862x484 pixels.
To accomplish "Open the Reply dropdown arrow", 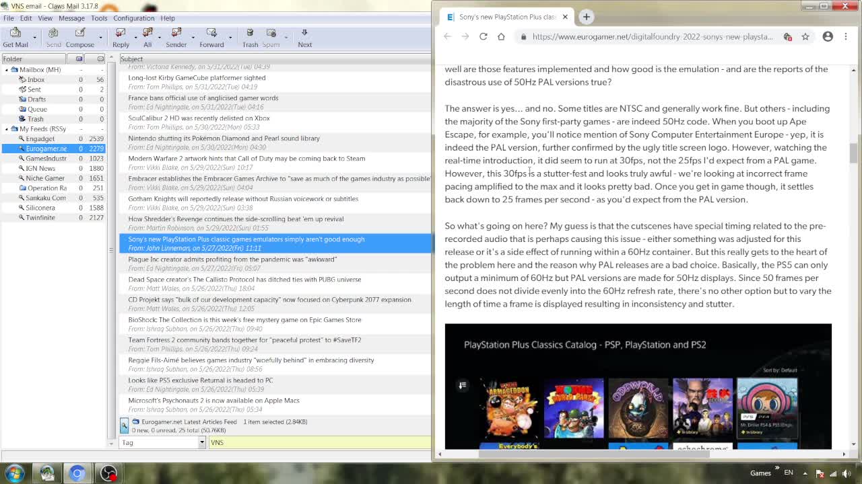I will click(x=135, y=38).
